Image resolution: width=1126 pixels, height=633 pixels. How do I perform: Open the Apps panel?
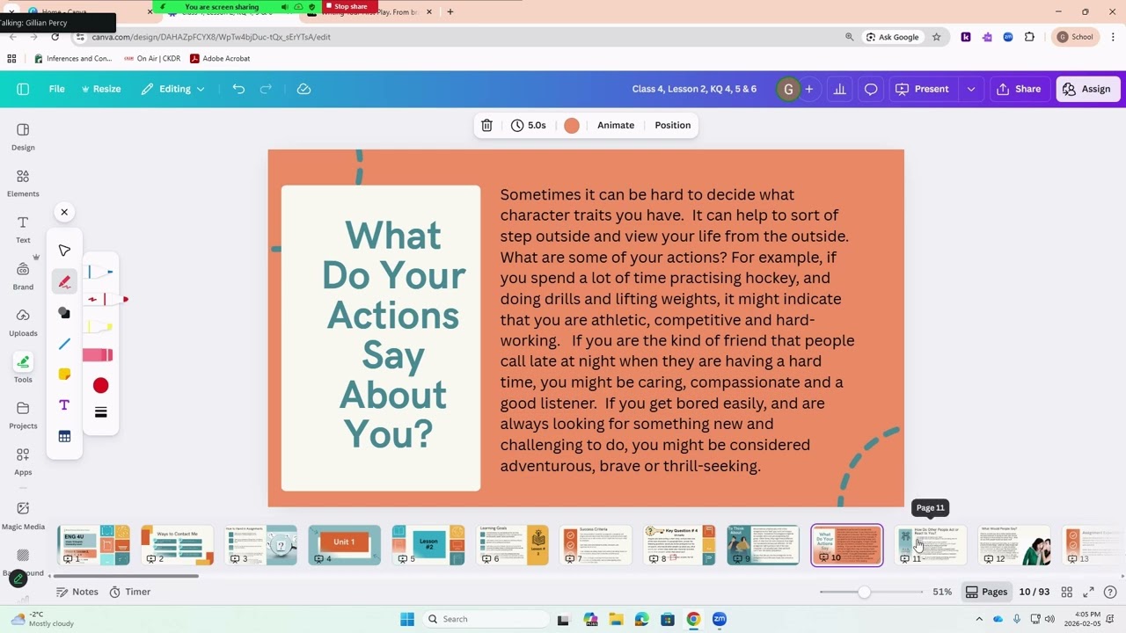point(23,462)
